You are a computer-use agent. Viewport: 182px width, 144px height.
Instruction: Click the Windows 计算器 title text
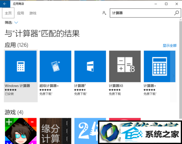coord(17,86)
